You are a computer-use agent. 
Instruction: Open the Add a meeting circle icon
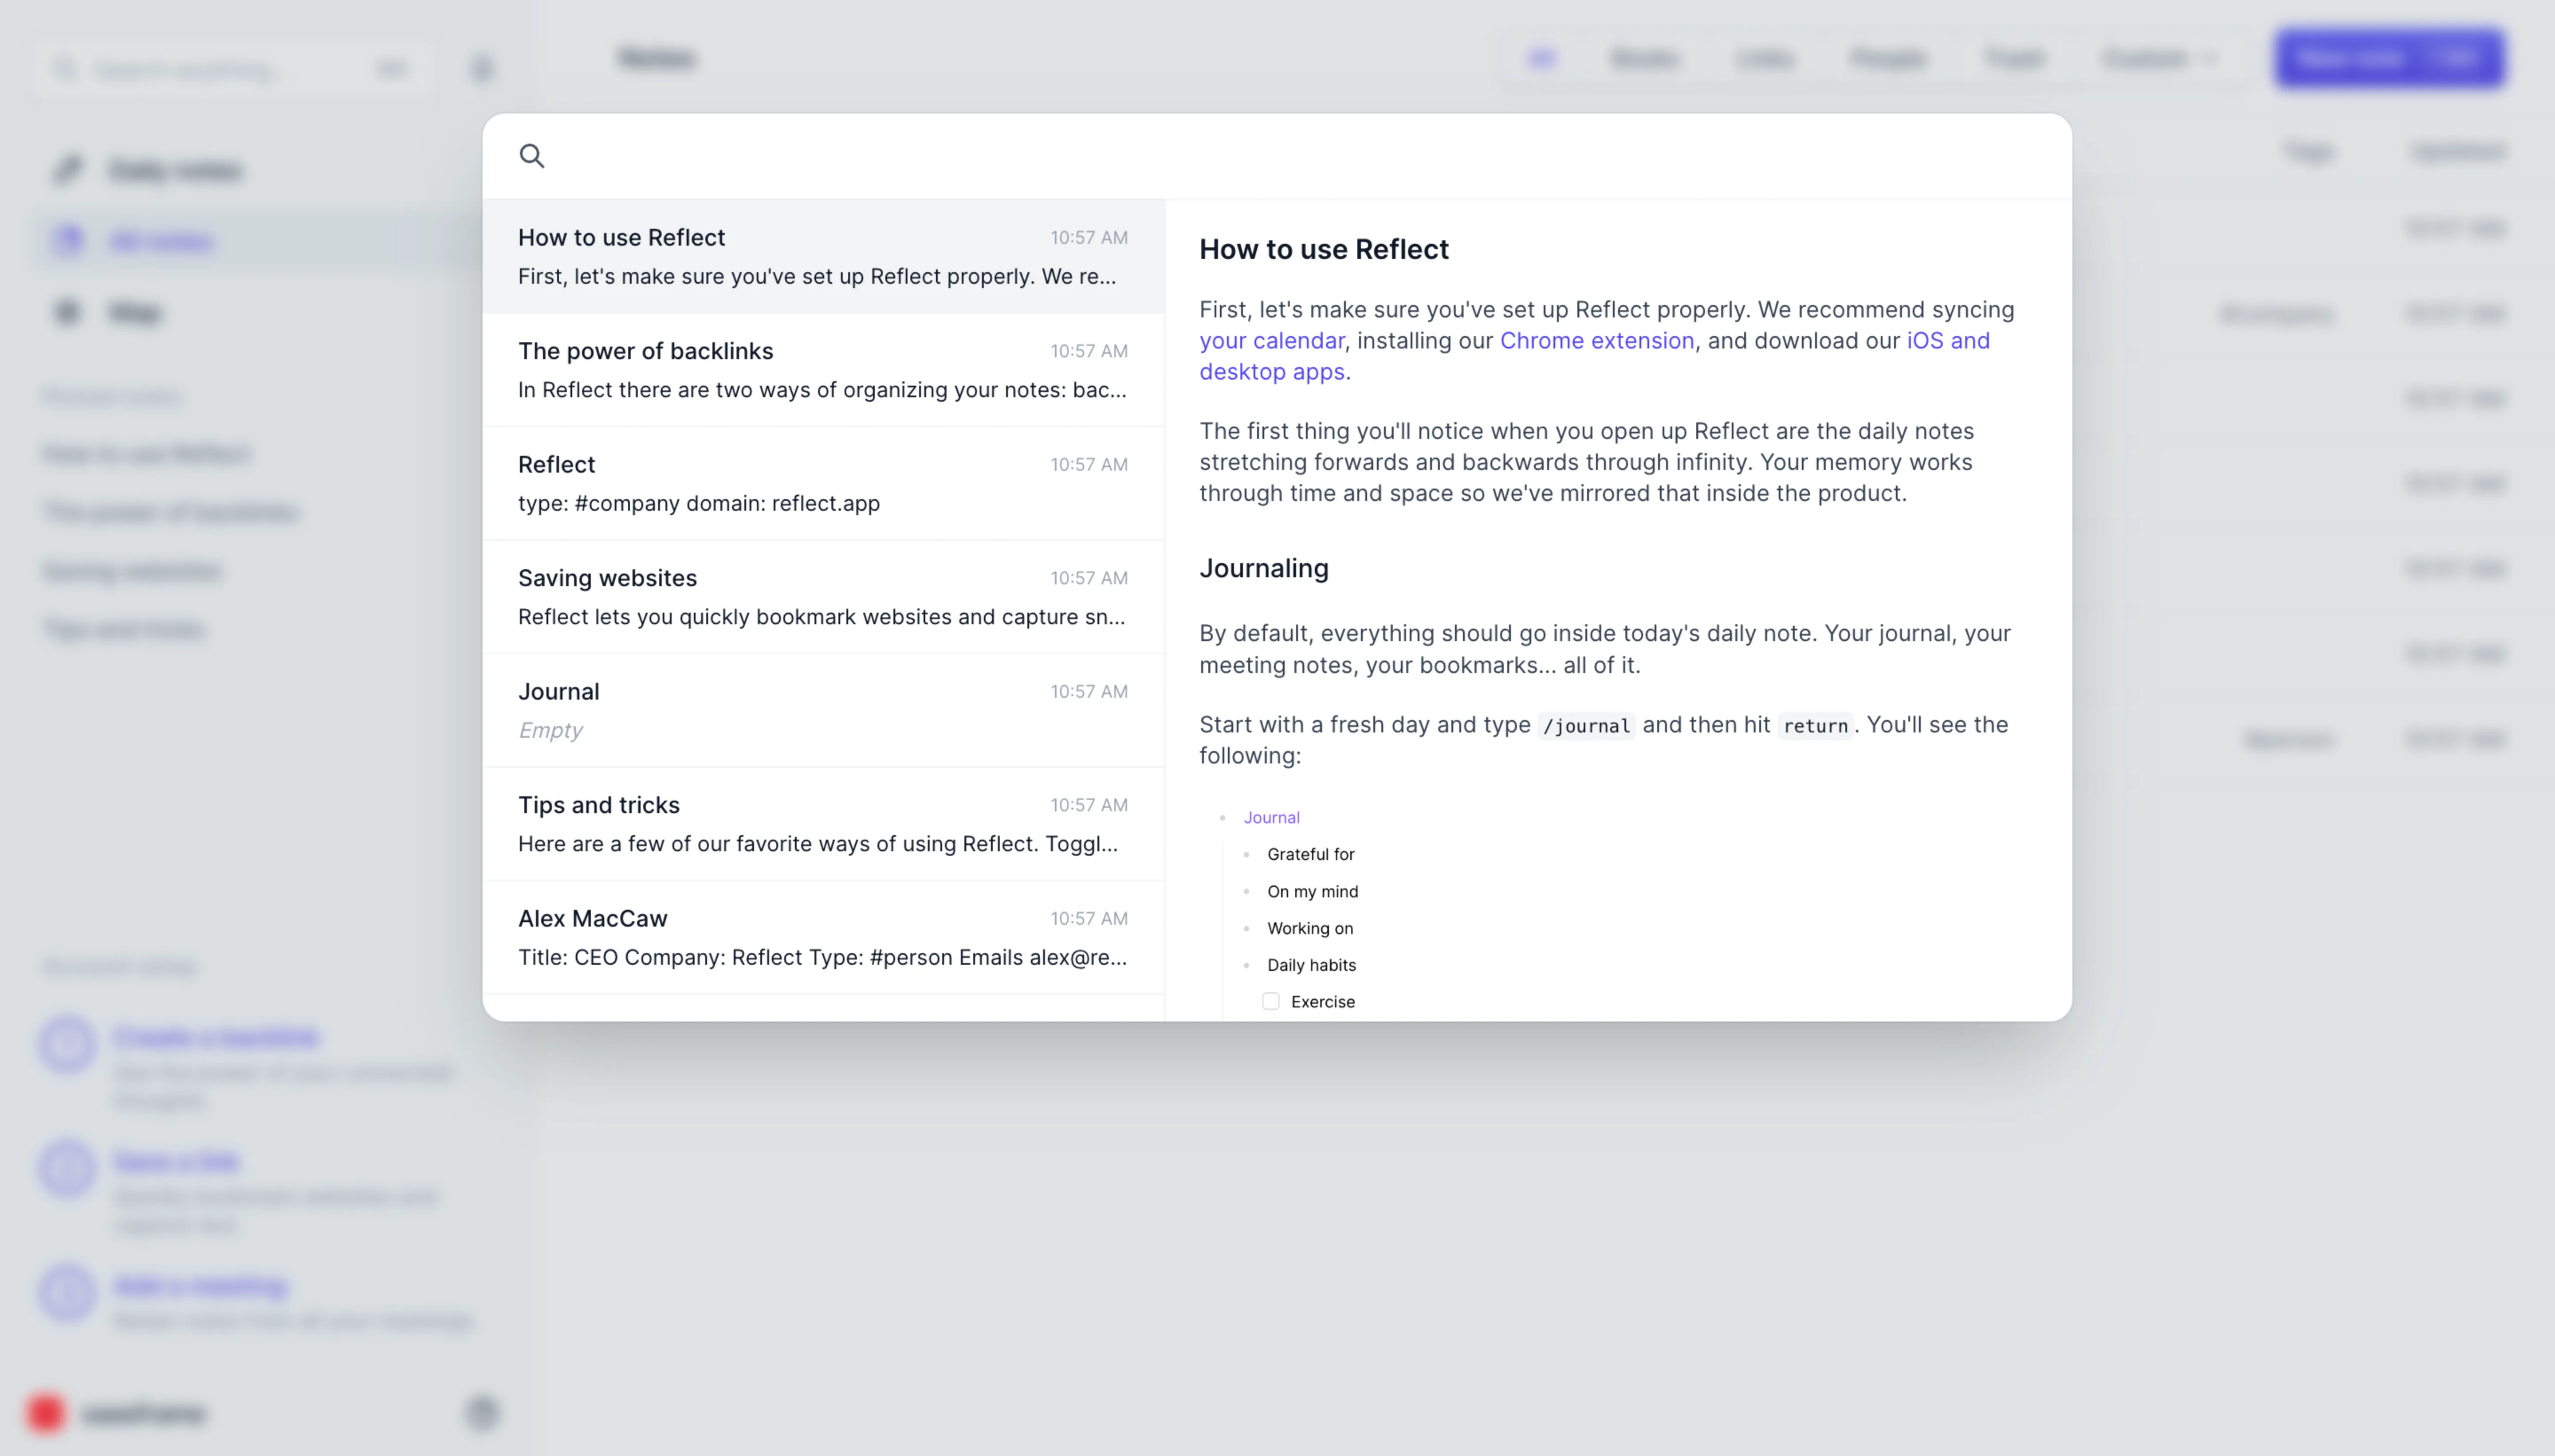pyautogui.click(x=66, y=1292)
